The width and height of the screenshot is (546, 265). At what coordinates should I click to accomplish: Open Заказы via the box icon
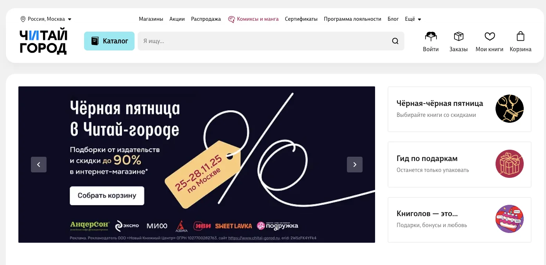(x=458, y=37)
